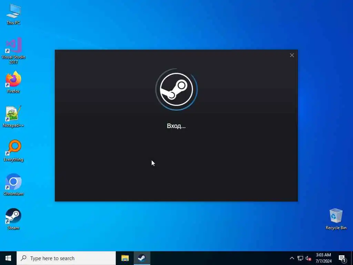
Task: Open the network status tray icon
Action: (x=300, y=258)
